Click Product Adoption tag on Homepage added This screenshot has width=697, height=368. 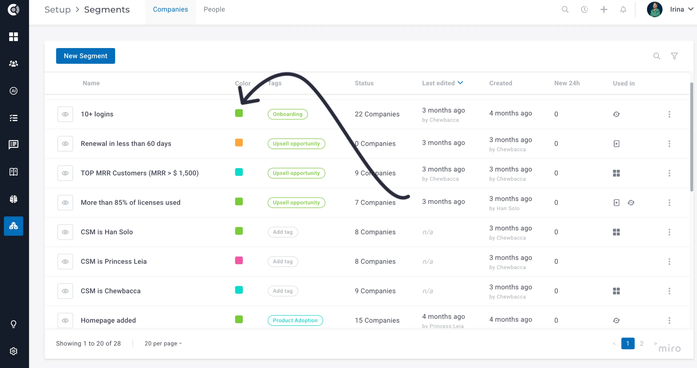tap(295, 320)
